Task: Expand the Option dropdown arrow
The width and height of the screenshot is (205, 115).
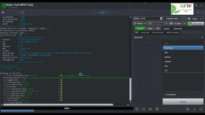Action: pos(201,19)
